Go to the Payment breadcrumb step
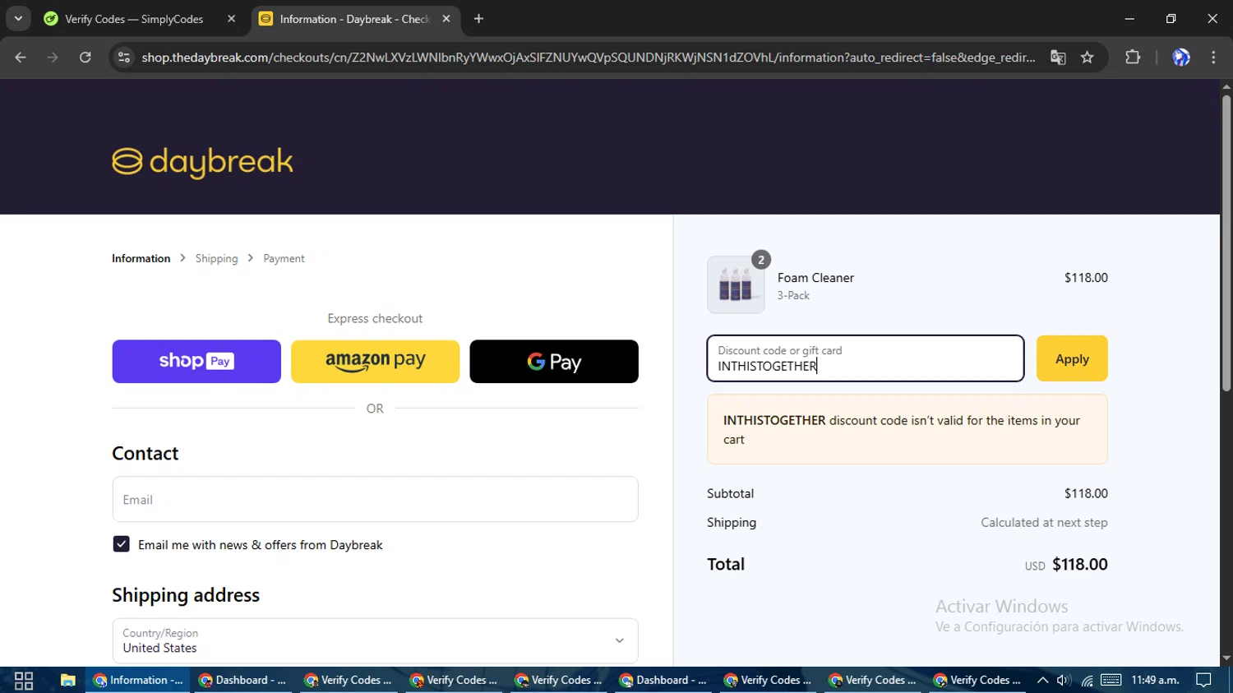The height and width of the screenshot is (693, 1233). pos(284,258)
